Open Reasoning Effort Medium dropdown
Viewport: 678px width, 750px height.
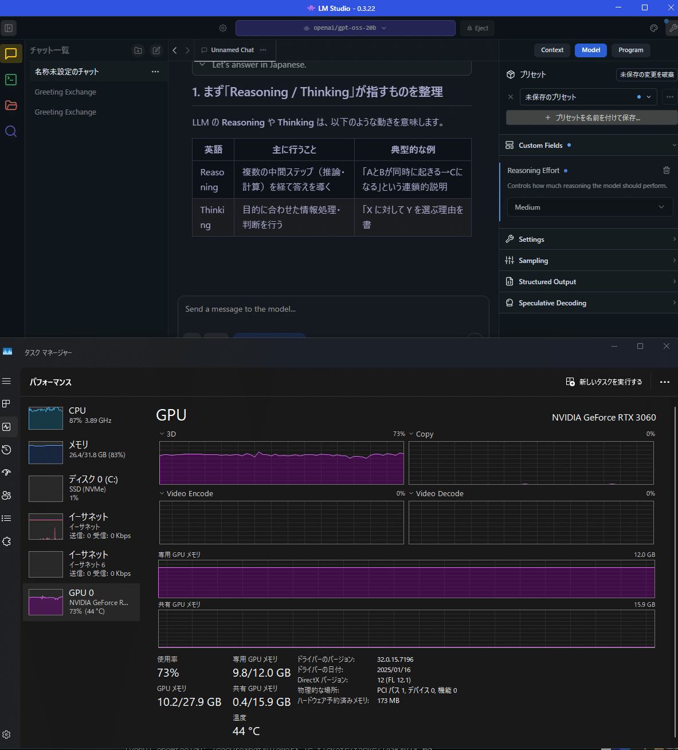(590, 207)
